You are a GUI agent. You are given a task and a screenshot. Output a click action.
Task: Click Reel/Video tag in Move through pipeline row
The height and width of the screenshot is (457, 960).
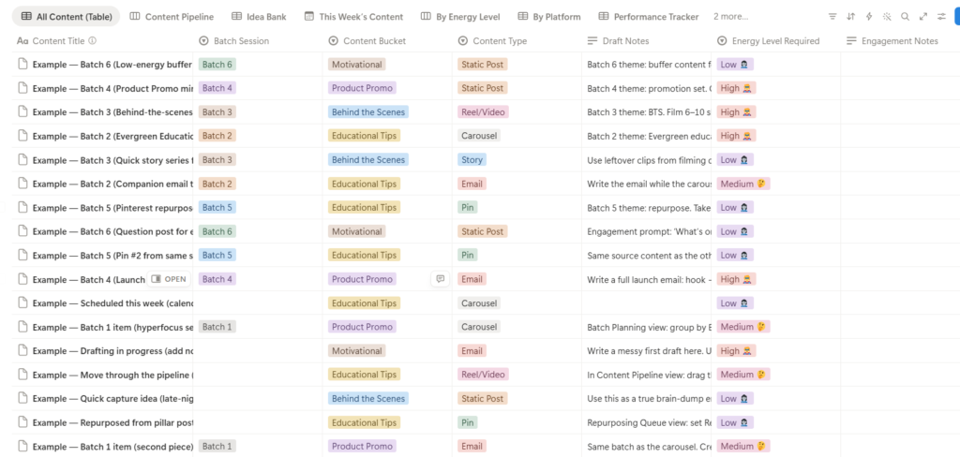click(483, 375)
